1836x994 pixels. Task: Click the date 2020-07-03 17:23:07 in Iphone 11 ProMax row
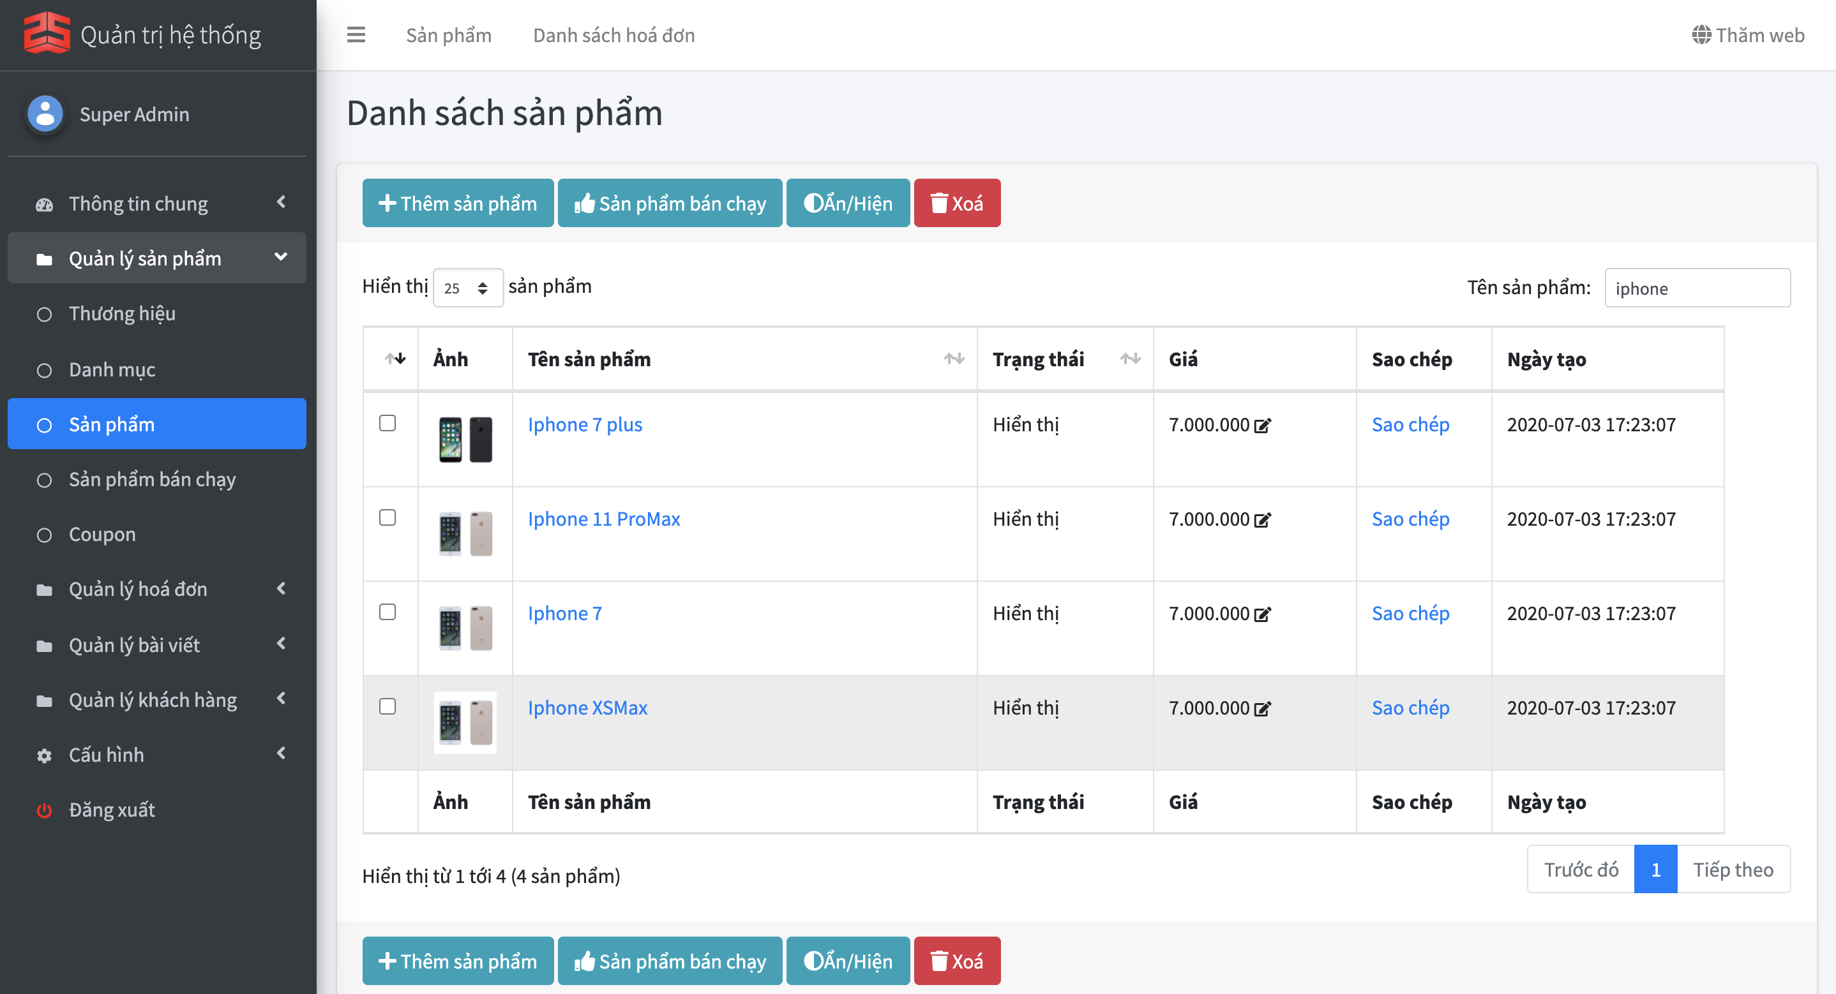click(1591, 519)
